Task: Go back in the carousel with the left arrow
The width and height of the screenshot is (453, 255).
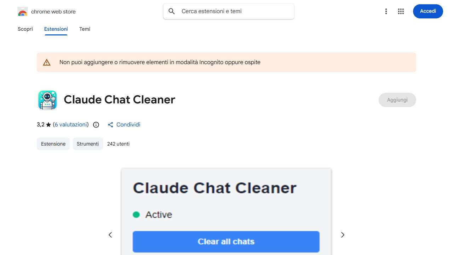Action: click(110, 235)
